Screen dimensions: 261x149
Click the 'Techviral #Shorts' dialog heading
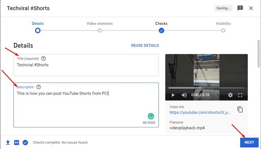(28, 8)
